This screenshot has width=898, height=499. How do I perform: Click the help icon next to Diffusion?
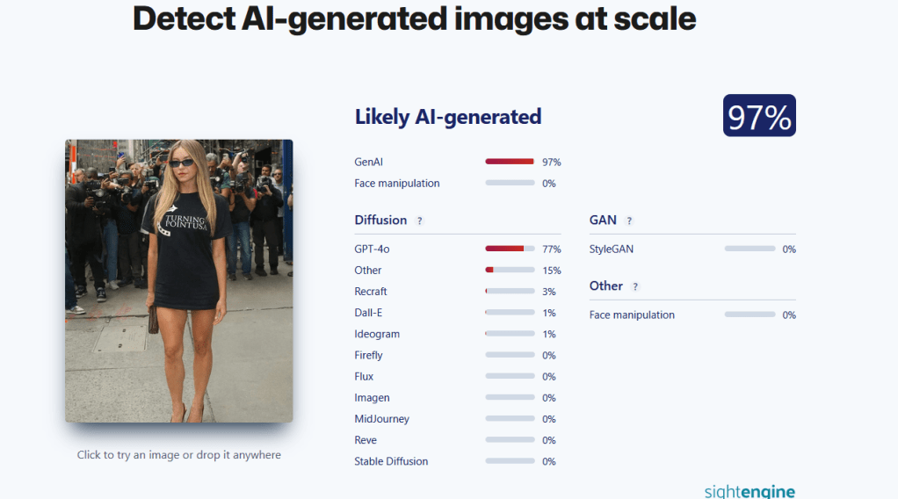point(420,221)
